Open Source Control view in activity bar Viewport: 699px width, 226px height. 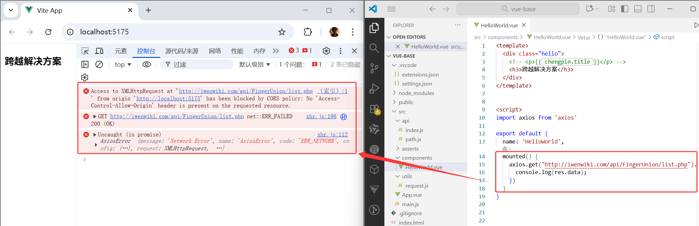(x=374, y=68)
